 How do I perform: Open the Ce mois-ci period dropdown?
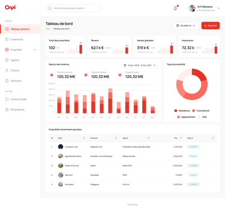186,25
